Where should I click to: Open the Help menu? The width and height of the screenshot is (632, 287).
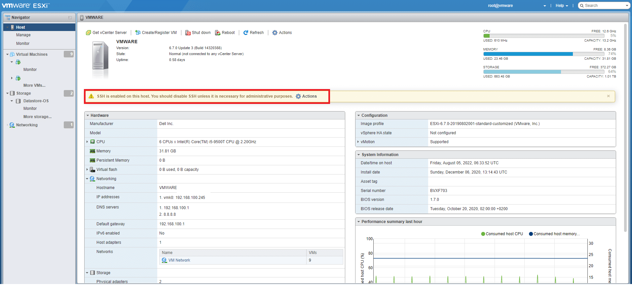coord(562,6)
